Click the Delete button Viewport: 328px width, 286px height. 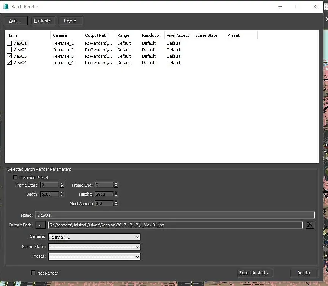coord(70,21)
